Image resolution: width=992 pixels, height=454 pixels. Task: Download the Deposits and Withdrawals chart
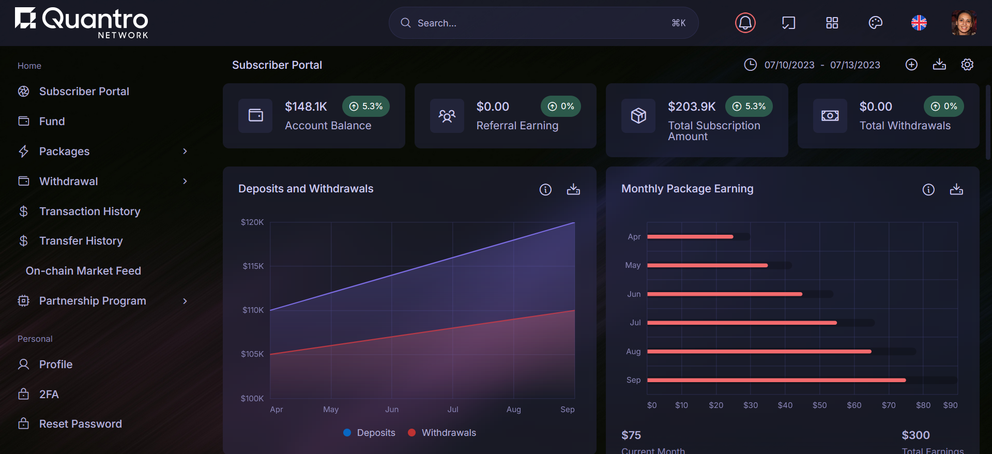(x=573, y=189)
